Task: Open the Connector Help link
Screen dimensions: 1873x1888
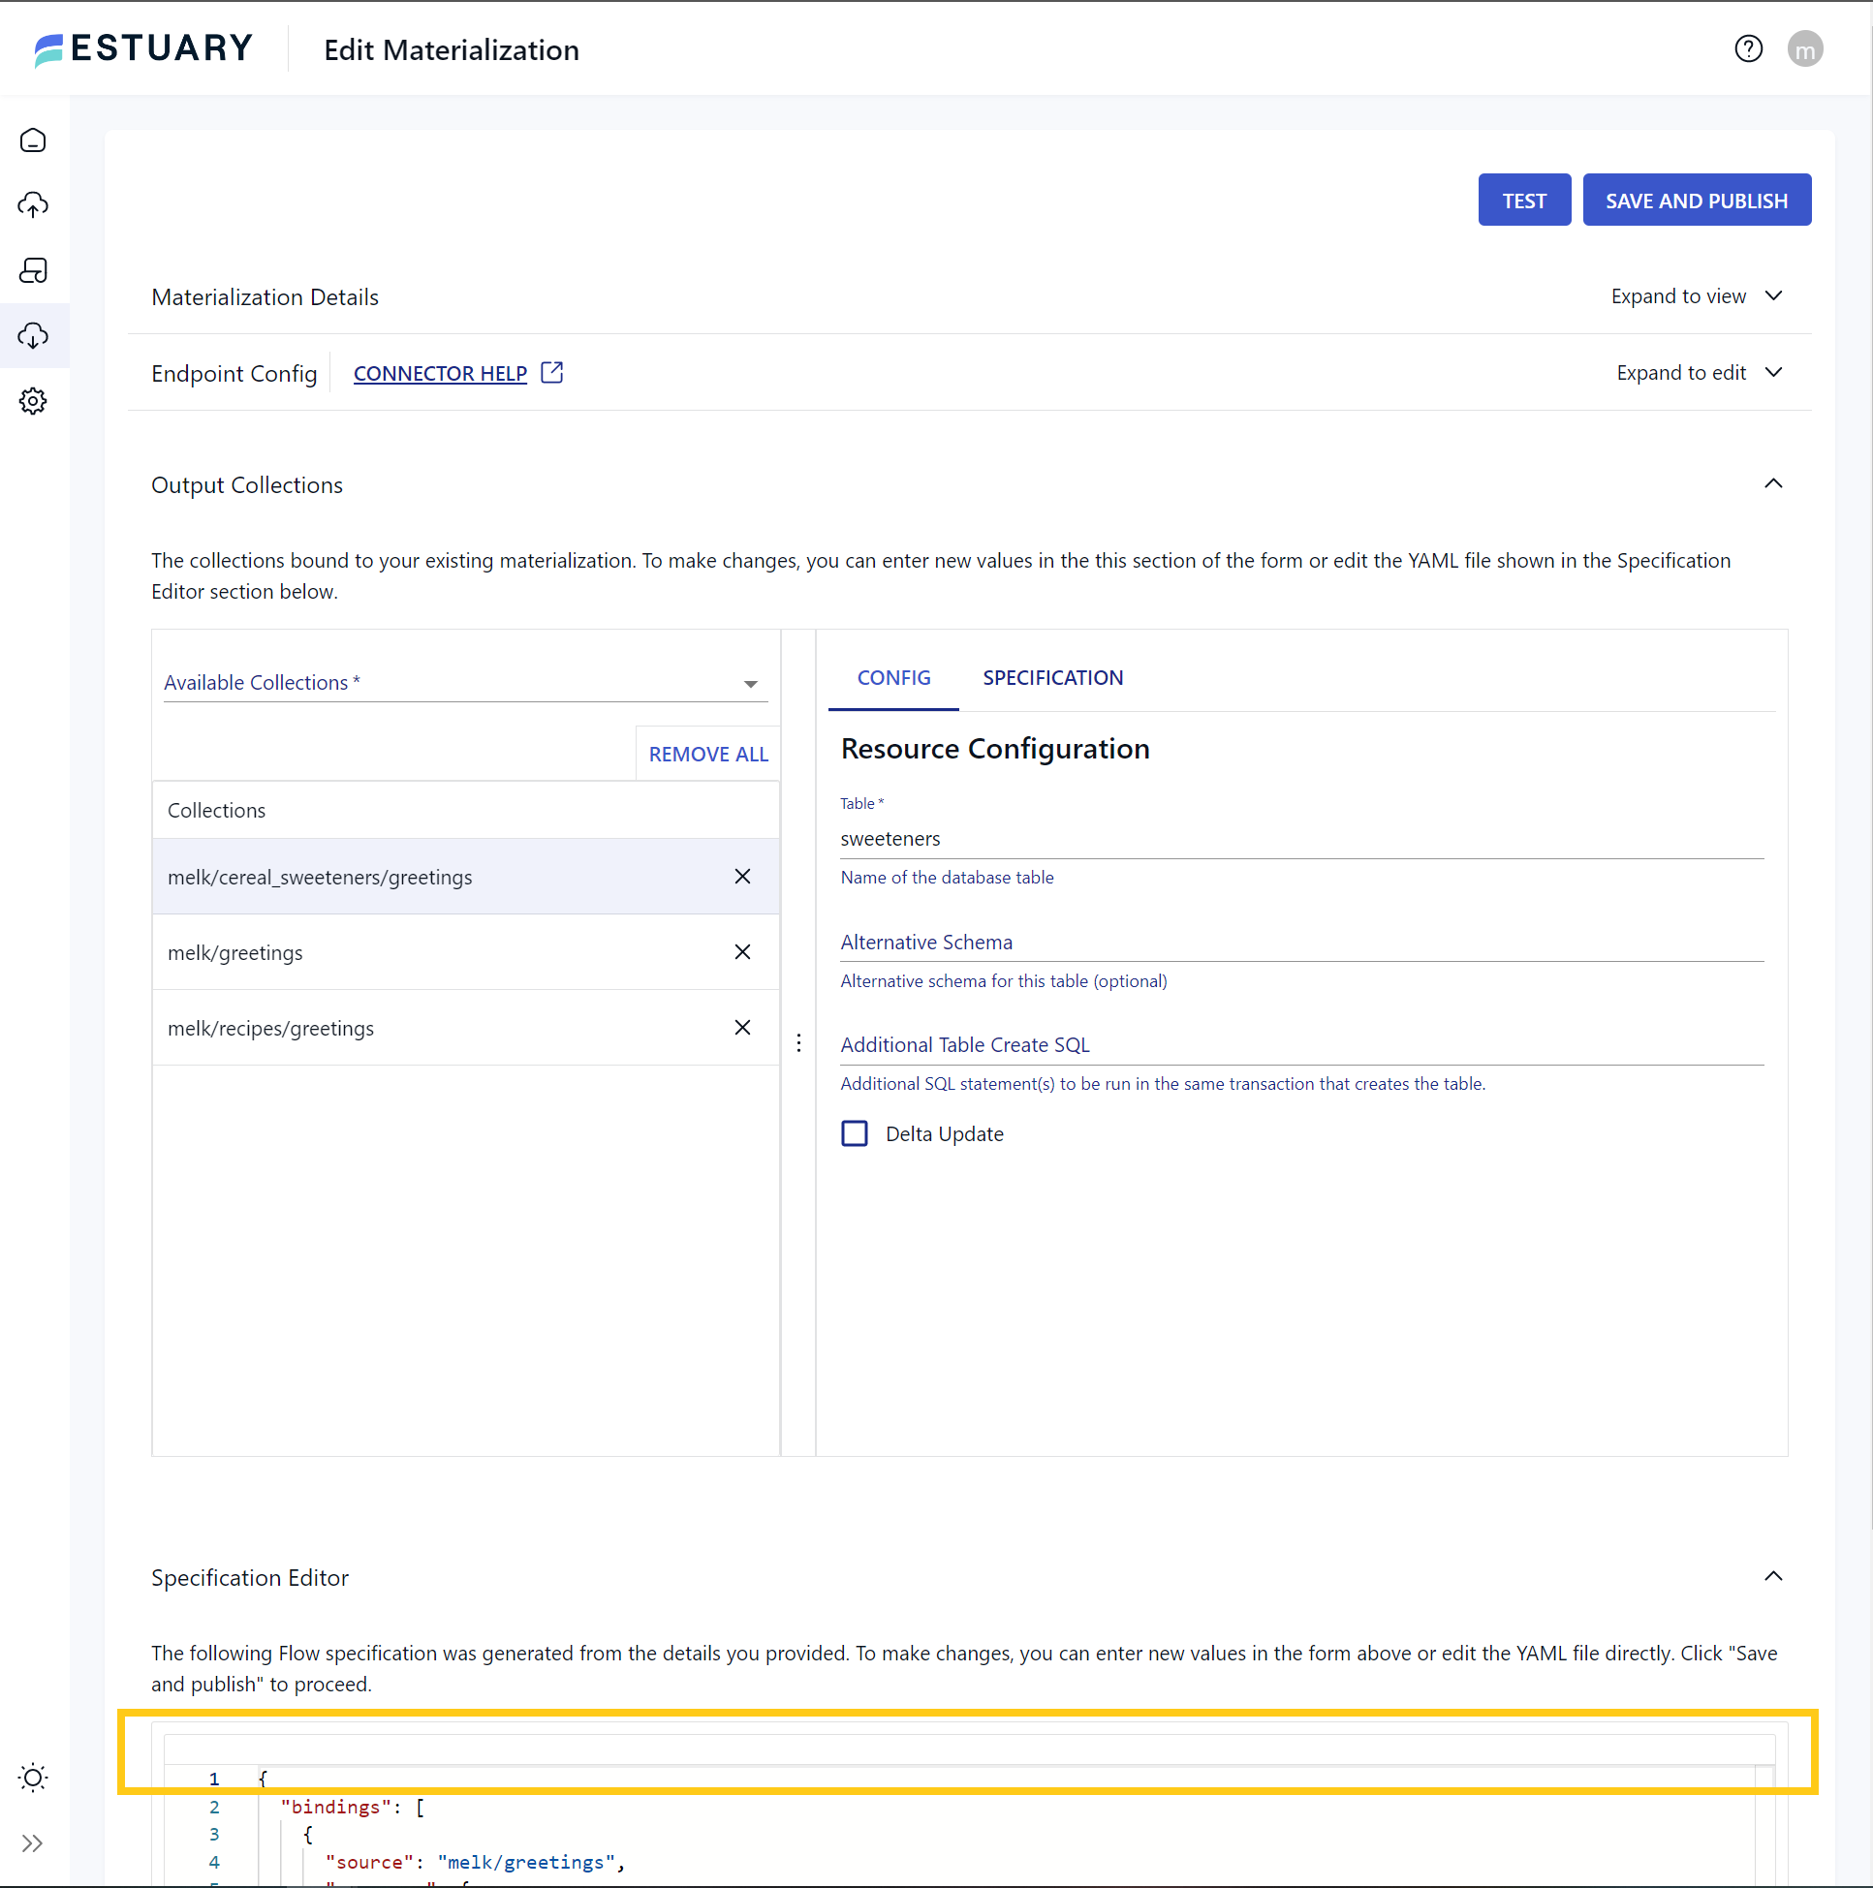Action: (x=440, y=373)
